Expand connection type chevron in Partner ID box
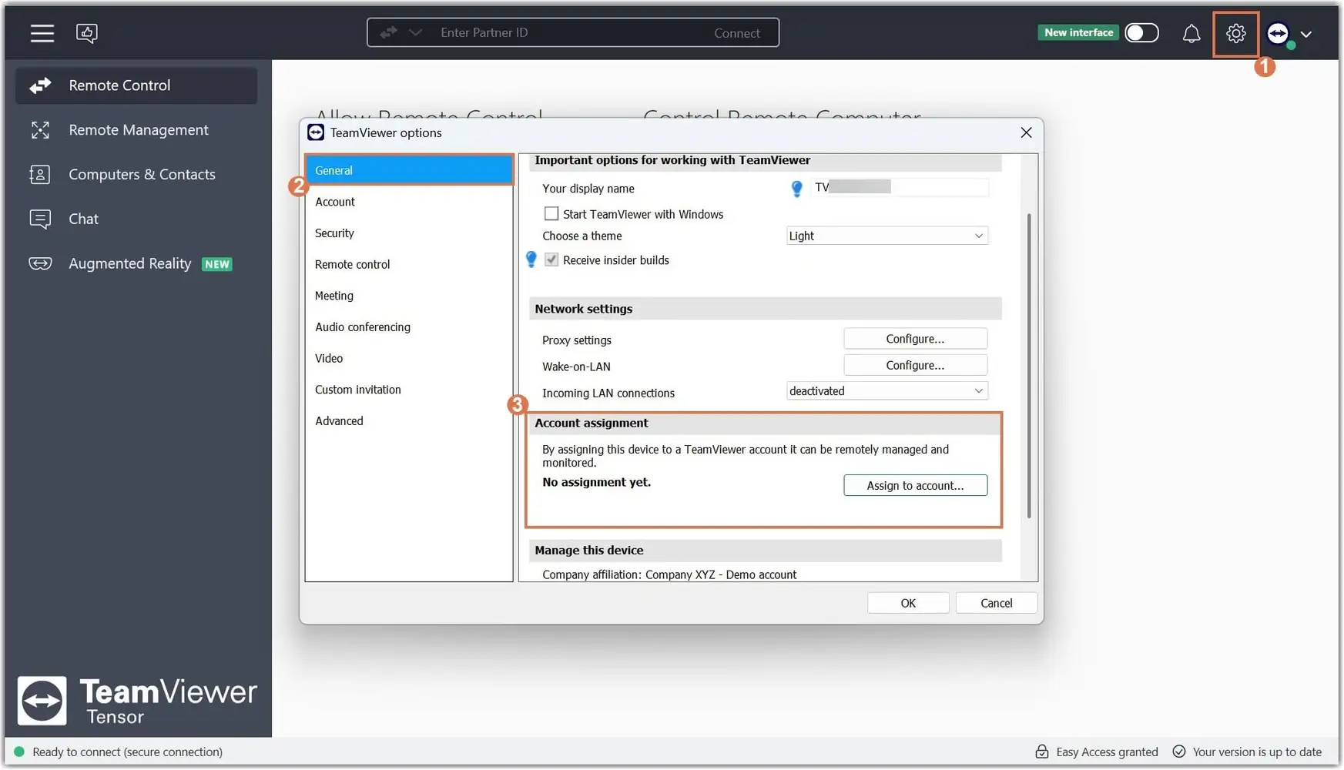The width and height of the screenshot is (1344, 770). 415,32
